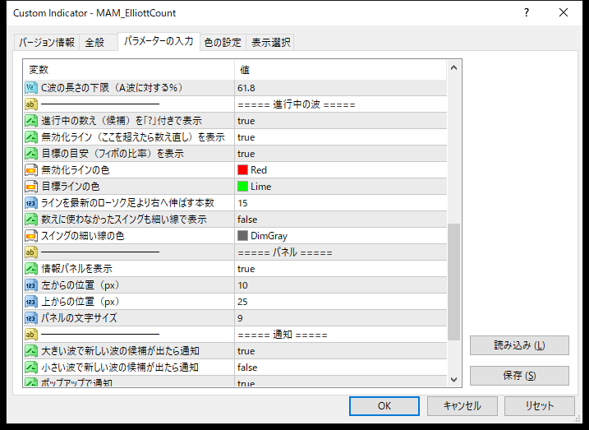Click the キャンセル button
This screenshot has height=430, width=589.
tap(462, 406)
